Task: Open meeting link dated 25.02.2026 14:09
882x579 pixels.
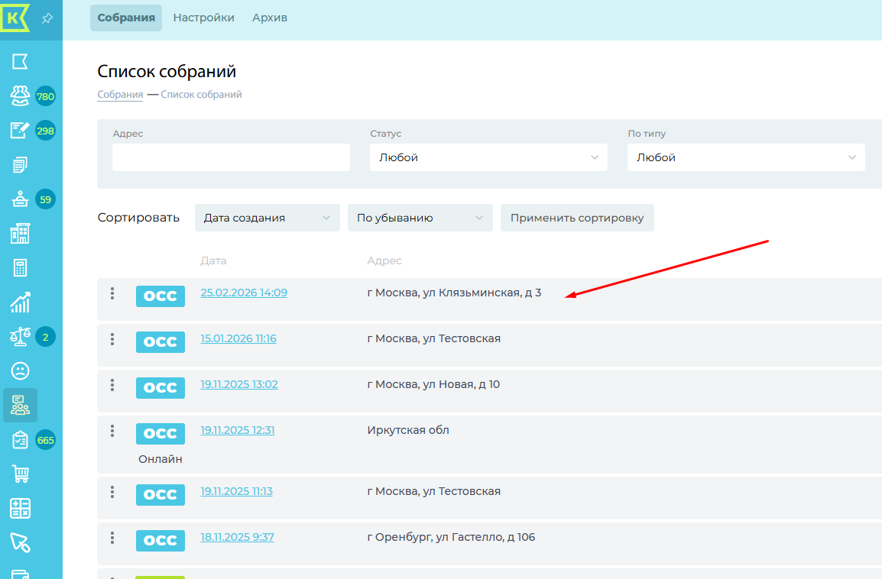Action: pyautogui.click(x=244, y=293)
